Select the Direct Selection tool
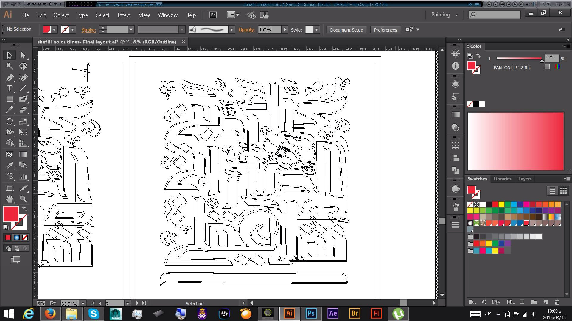 click(x=23, y=55)
